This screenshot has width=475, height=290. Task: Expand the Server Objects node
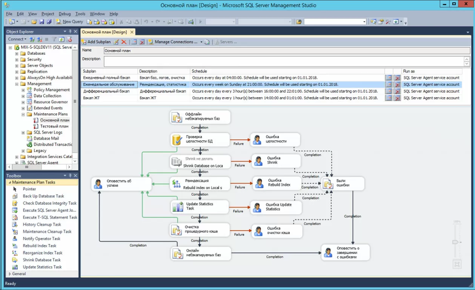(x=17, y=66)
